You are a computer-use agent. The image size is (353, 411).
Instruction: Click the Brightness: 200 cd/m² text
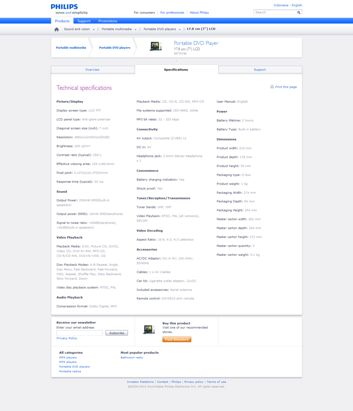click(x=73, y=146)
